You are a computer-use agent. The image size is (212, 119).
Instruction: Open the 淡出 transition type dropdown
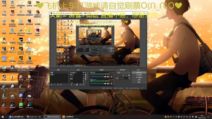tap(123, 72)
